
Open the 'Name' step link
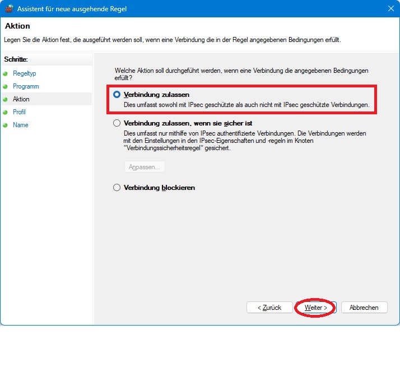20,125
